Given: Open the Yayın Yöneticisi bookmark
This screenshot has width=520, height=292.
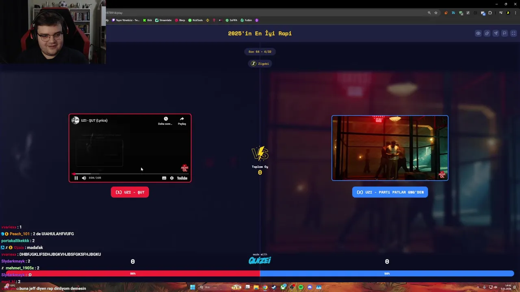Looking at the screenshot, I should tap(126, 20).
